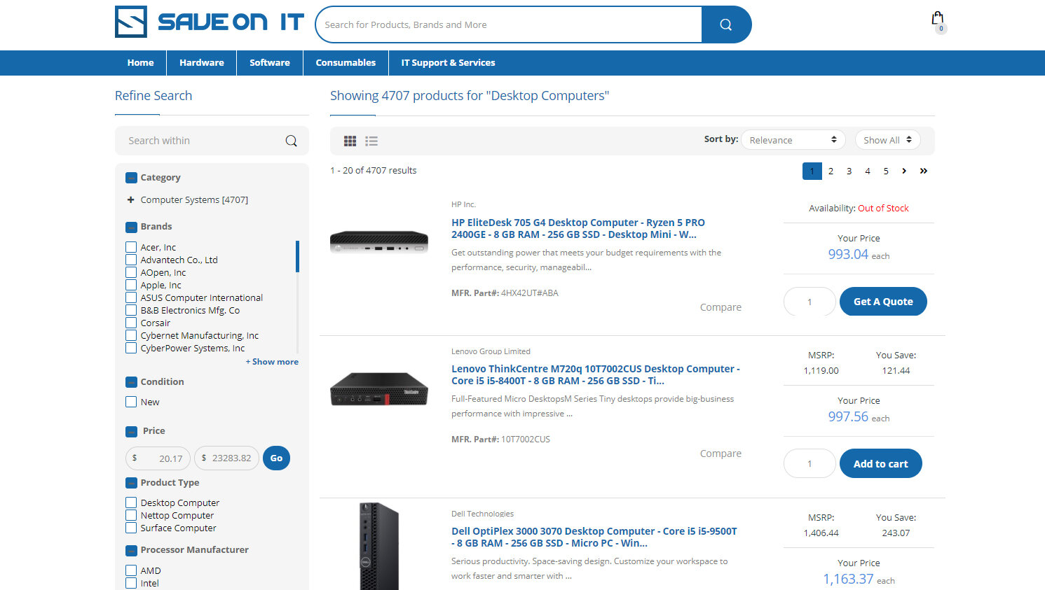Check the New condition checkbox
Screen dimensions: 1045x590
[x=131, y=402]
